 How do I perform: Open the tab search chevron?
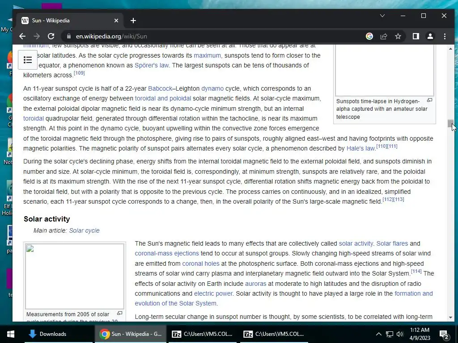[382, 16]
